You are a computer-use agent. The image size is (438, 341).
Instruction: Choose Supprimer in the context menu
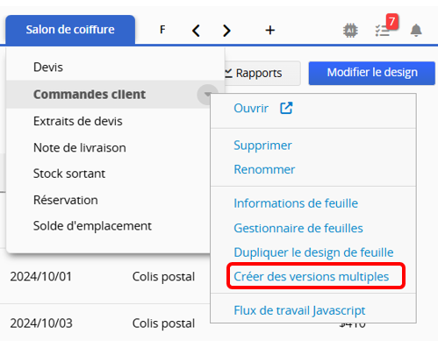tap(262, 146)
